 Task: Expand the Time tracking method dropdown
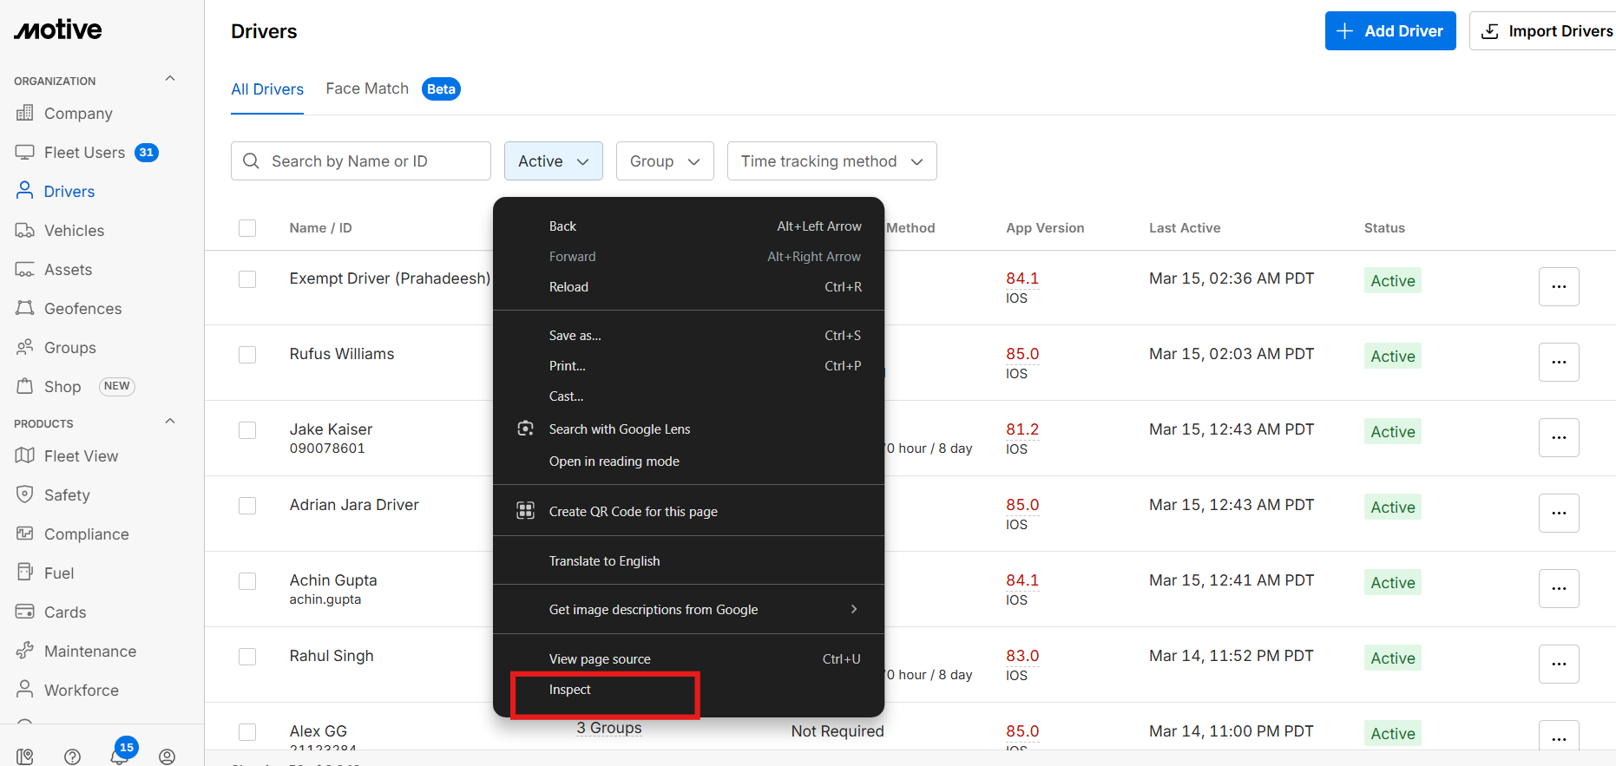coord(831,161)
